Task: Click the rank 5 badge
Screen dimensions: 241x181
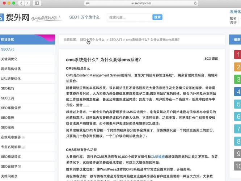Action: click(238, 104)
